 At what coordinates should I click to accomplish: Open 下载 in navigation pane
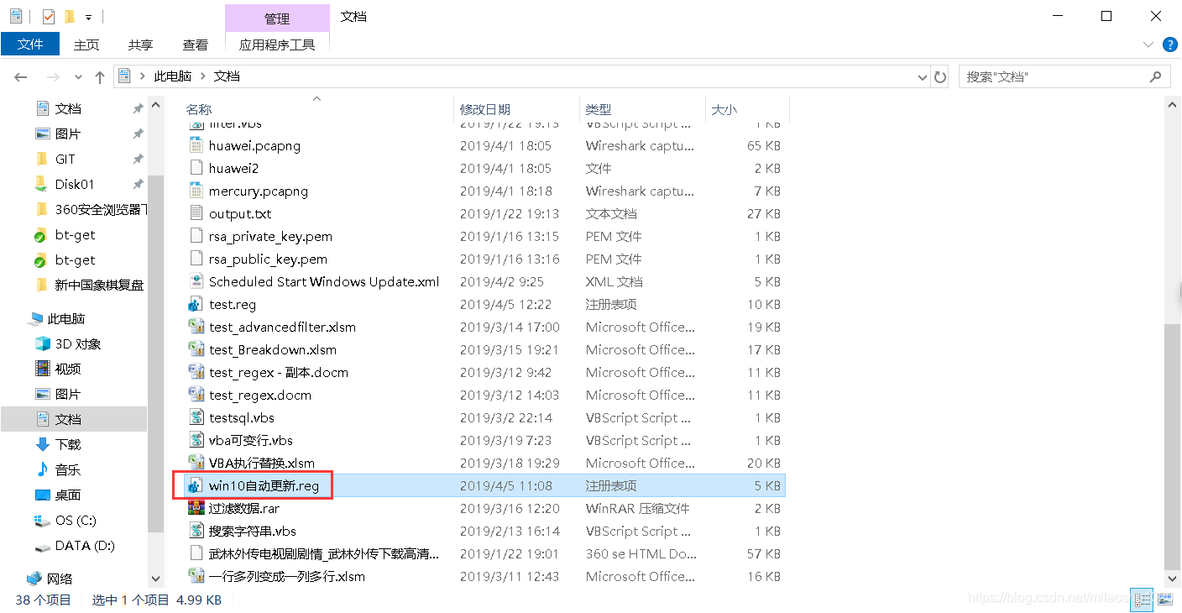[68, 444]
